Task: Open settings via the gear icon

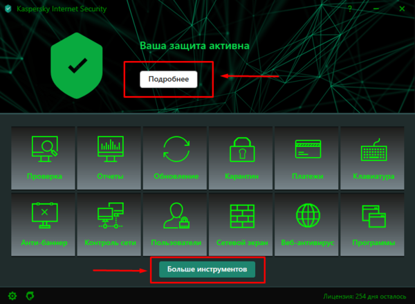Action: point(12,296)
